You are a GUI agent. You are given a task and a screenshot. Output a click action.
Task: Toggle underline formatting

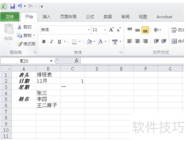(59, 42)
